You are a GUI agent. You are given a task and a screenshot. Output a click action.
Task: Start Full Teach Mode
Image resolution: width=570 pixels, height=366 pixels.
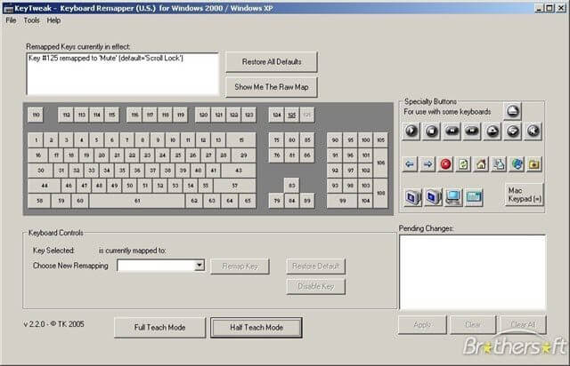(160, 327)
